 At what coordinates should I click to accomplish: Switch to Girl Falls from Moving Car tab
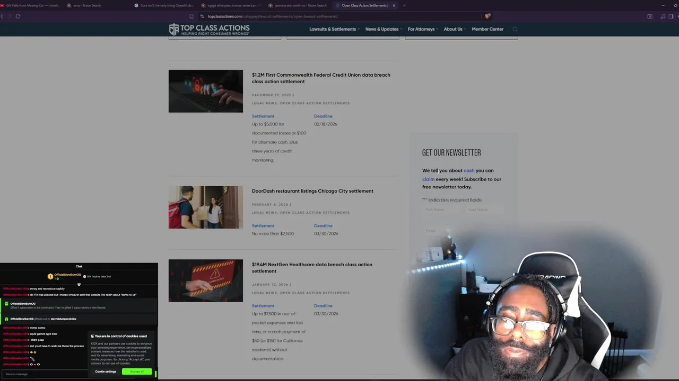pos(32,5)
